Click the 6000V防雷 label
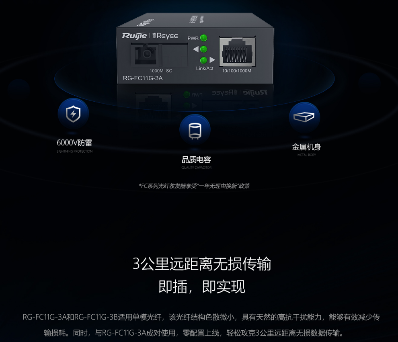This screenshot has width=398, height=342. click(74, 143)
